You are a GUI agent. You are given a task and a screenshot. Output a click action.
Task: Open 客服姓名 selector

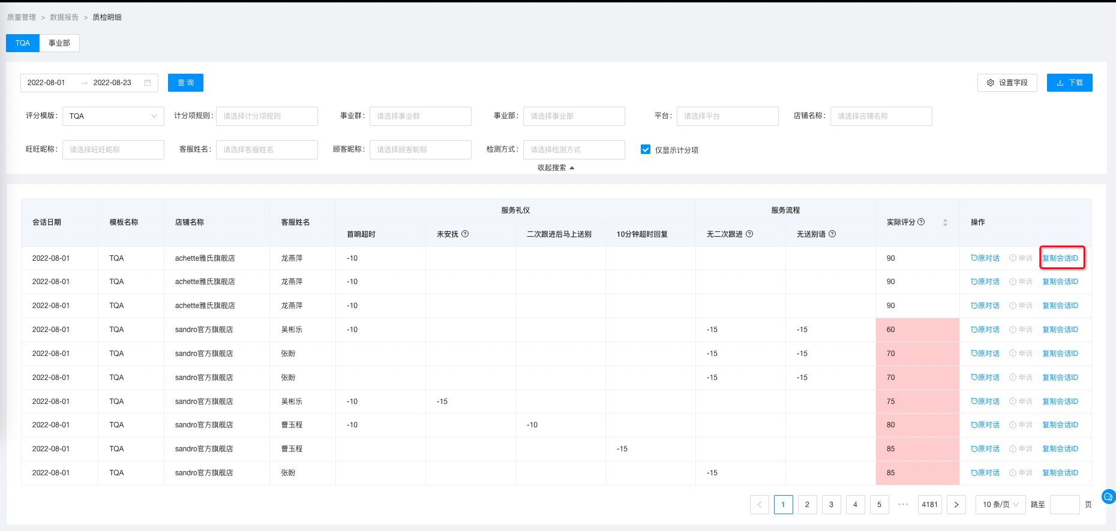pos(267,150)
